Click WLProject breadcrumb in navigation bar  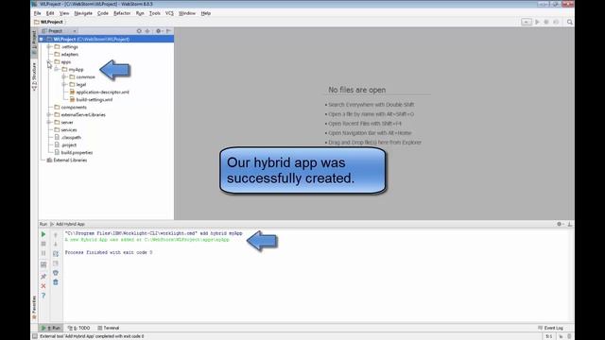pos(48,22)
